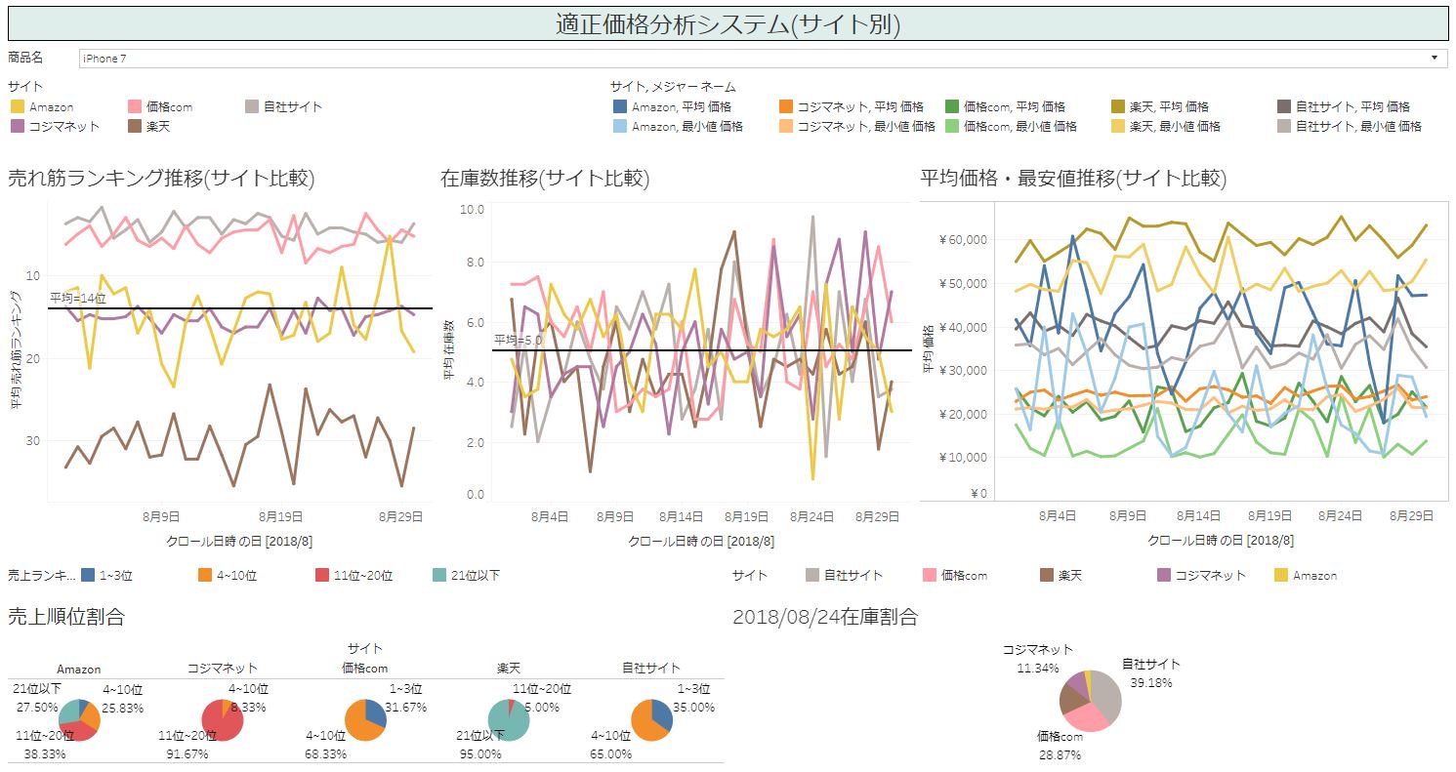The height and width of the screenshot is (772, 1456).
Task: Click the 68.33% label on 価格com pie
Action: click(x=327, y=753)
